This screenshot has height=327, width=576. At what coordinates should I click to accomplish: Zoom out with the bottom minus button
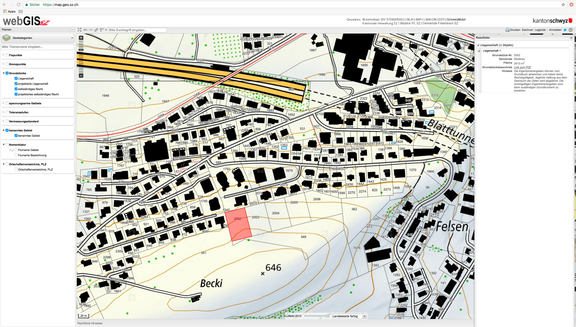click(81, 75)
